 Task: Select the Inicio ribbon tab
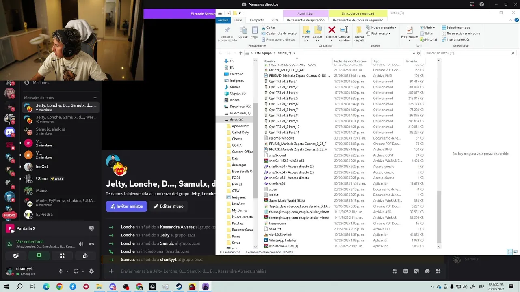coord(238,20)
